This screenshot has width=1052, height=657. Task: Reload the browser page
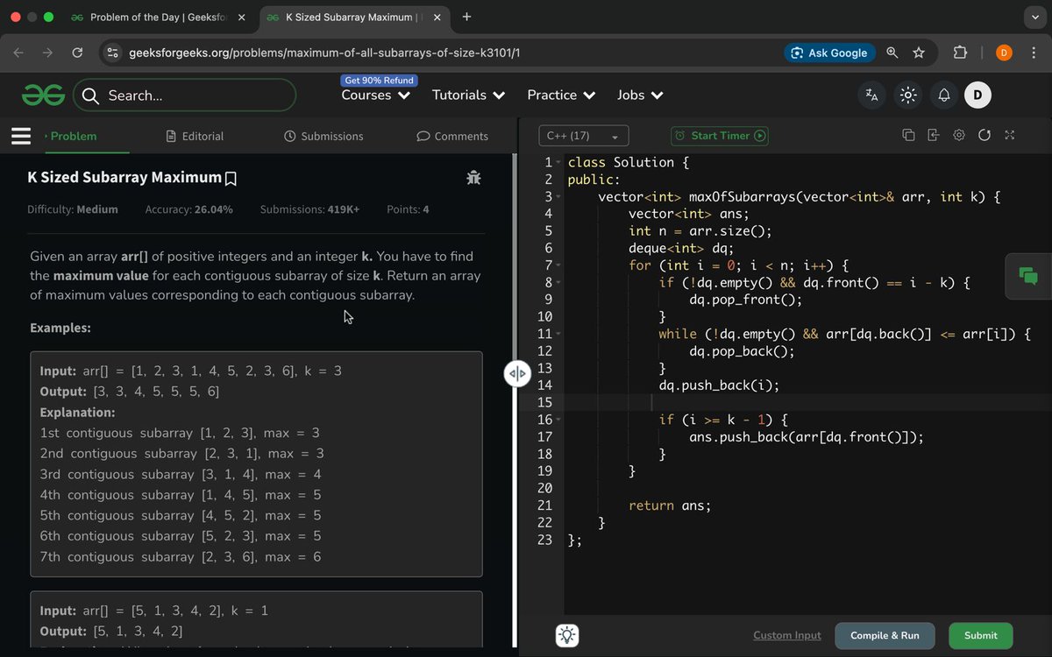77,53
